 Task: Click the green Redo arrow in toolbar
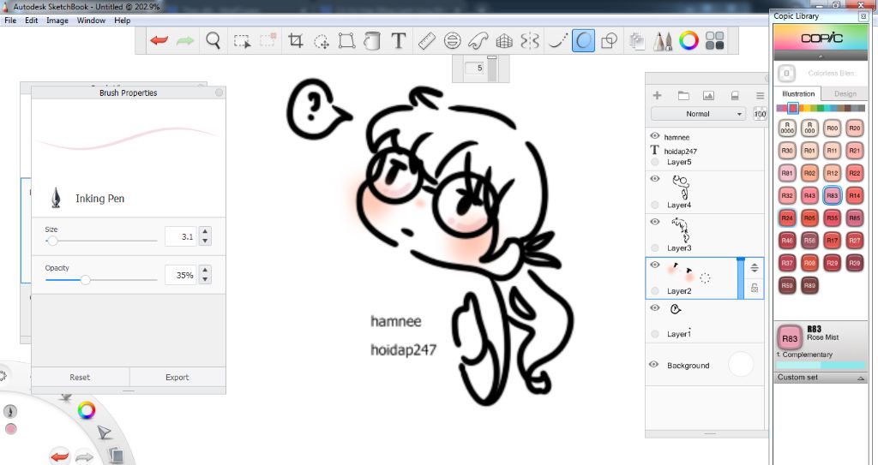tap(185, 40)
